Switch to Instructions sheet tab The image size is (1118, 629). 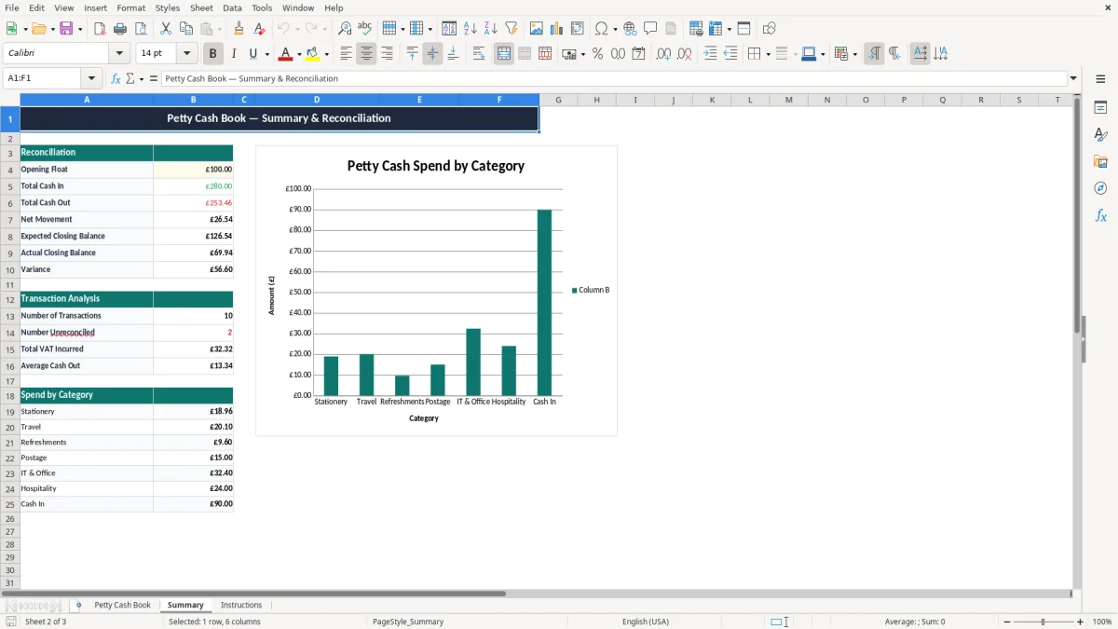(241, 605)
